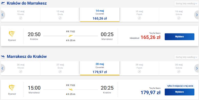Click the no-flight icon under 15 maj
199x100 pixels.
(x=139, y=18)
